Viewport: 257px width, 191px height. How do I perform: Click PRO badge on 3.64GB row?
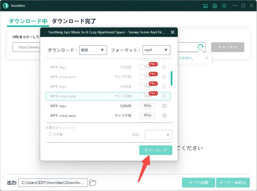153,84
